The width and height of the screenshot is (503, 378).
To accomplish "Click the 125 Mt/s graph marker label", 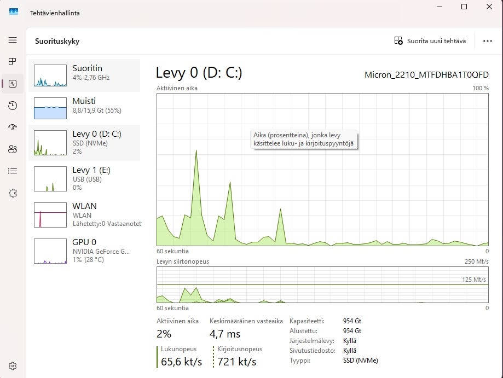I will point(474,280).
